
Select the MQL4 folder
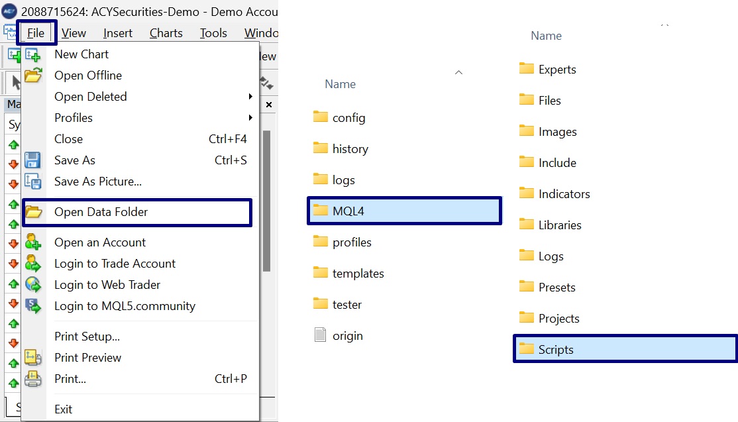click(x=348, y=211)
